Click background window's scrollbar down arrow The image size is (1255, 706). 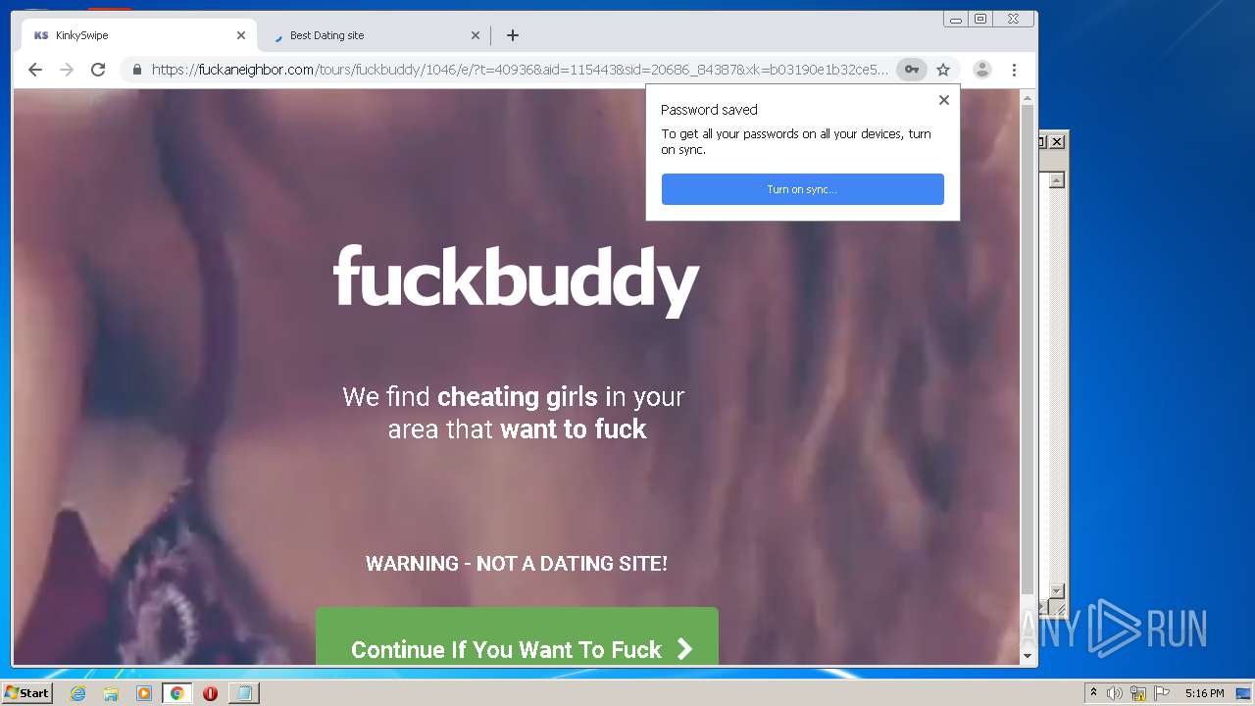[x=1057, y=590]
